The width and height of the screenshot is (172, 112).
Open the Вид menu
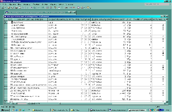click(x=19, y=4)
